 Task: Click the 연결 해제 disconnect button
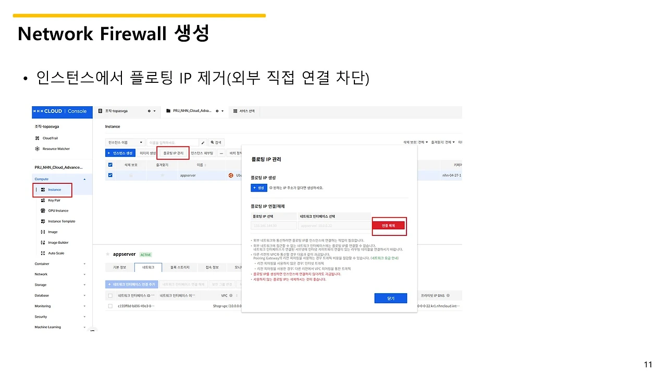[x=389, y=226]
